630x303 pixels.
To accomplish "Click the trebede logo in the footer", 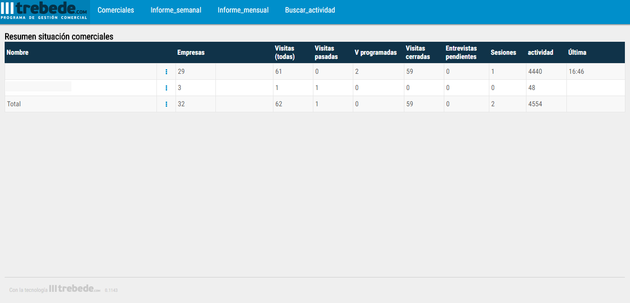I will pos(74,289).
